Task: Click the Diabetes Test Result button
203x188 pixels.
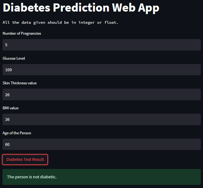Action: click(x=25, y=159)
